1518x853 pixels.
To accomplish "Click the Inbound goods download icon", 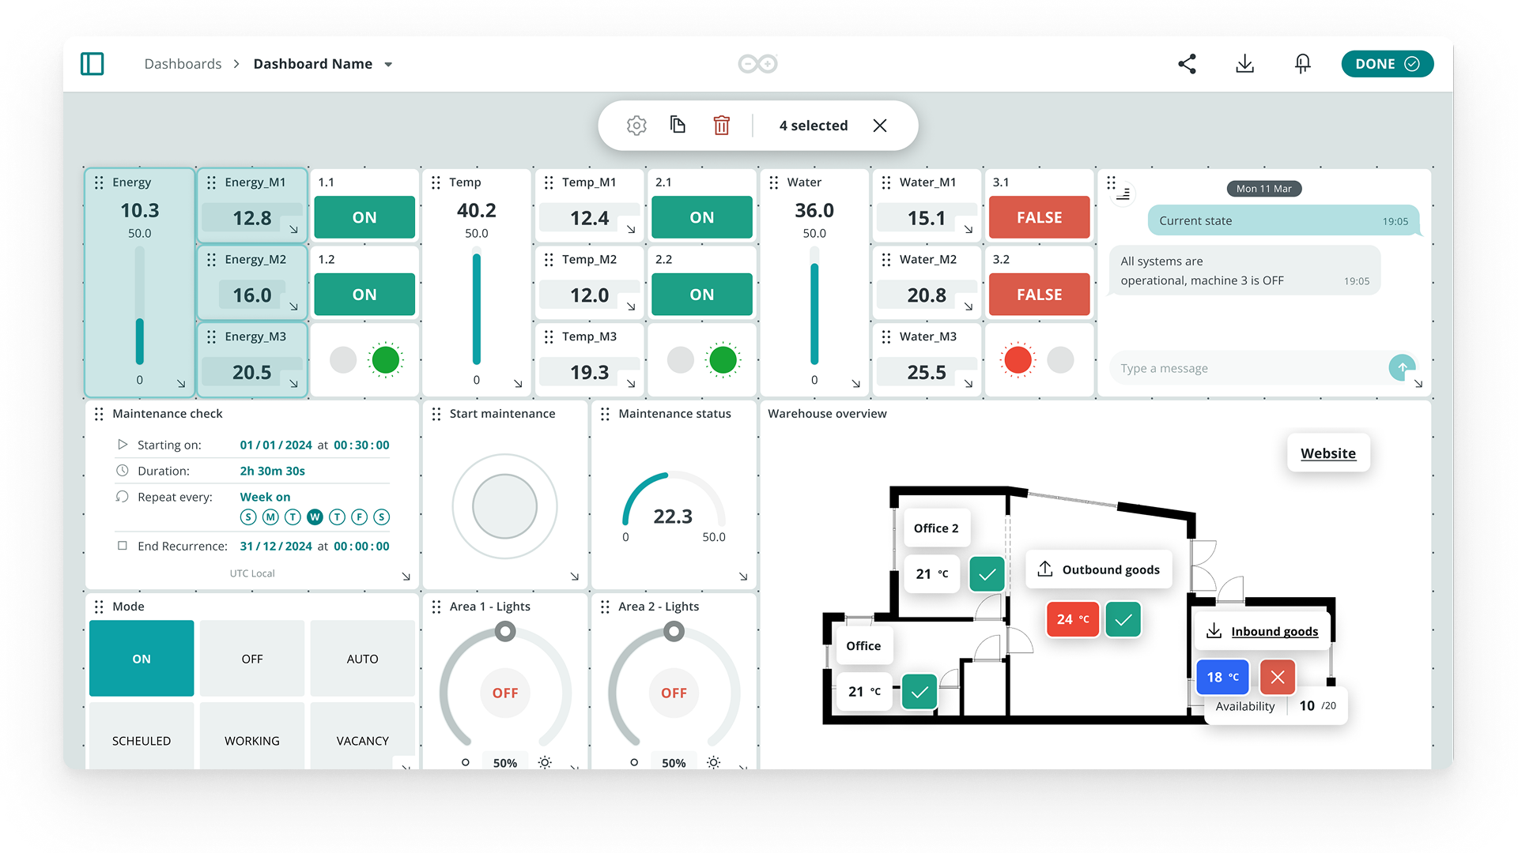I will (x=1214, y=631).
